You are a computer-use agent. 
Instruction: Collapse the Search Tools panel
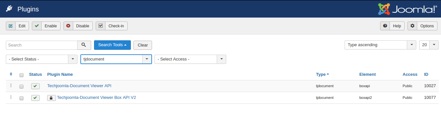tap(112, 45)
